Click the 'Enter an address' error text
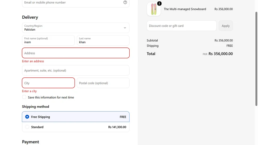 pos(33,61)
